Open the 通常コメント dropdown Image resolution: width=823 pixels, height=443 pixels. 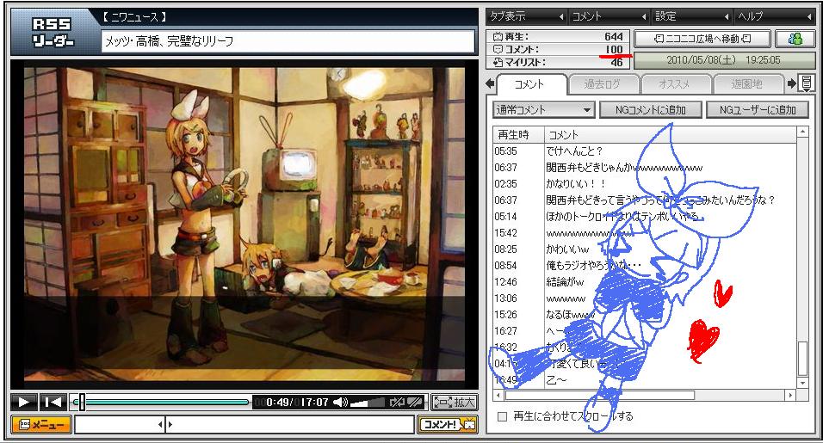pyautogui.click(x=543, y=109)
